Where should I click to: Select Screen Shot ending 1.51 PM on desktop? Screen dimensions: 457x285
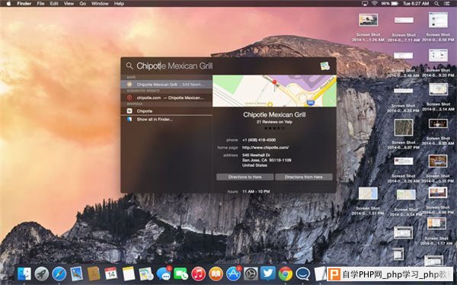click(368, 201)
